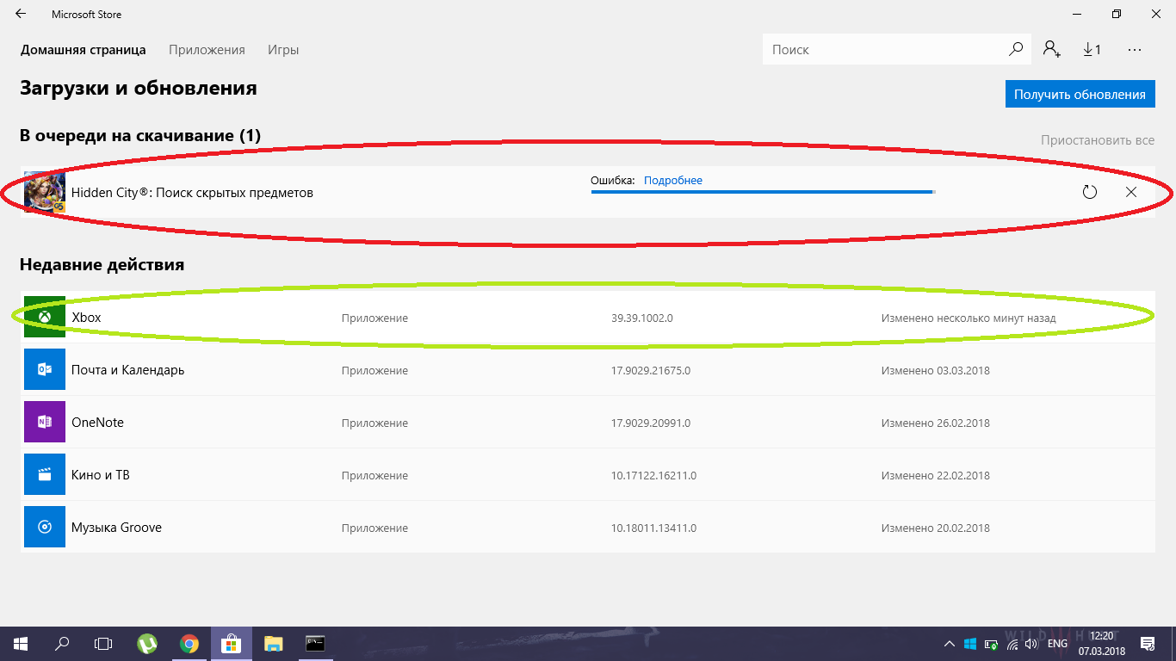The image size is (1176, 661).
Task: Open Wi-Fi network tray icon
Action: tap(1012, 644)
